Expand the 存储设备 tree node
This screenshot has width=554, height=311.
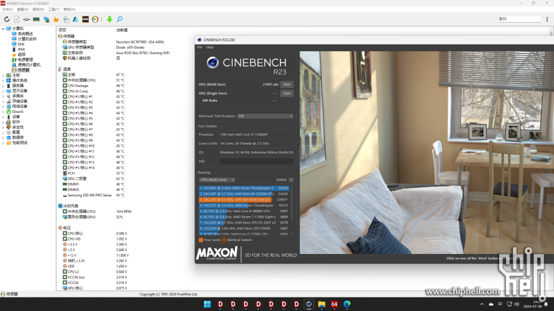coord(3,101)
